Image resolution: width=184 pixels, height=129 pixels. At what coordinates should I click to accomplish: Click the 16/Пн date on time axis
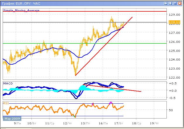[x=102, y=123]
